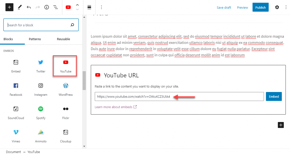Insert the YouTube embed block

point(66,66)
